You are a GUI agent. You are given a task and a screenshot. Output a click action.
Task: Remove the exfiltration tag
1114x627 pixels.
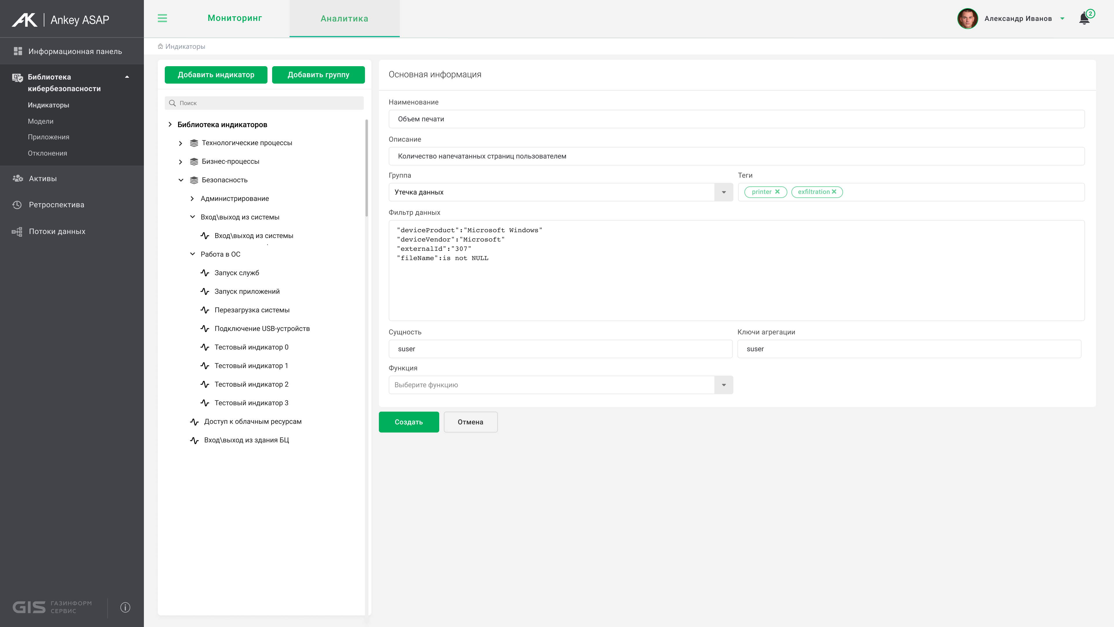click(834, 192)
